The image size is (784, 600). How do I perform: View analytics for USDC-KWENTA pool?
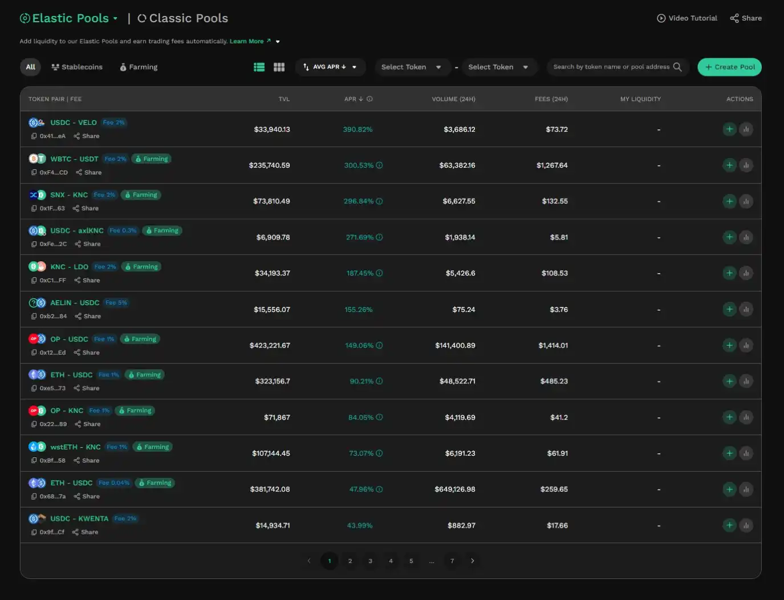pyautogui.click(x=746, y=525)
